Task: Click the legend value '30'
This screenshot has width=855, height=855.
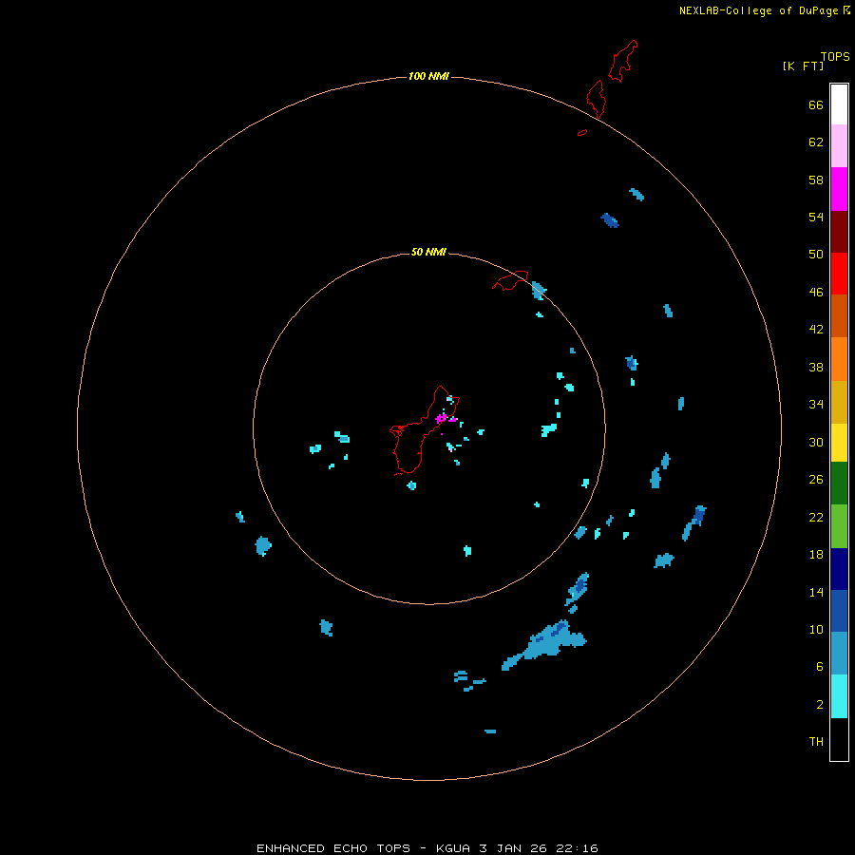Action: [x=816, y=442]
